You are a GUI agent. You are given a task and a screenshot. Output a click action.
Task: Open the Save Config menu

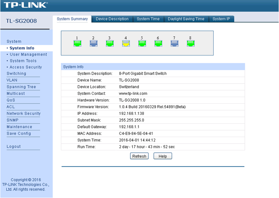click(x=19, y=133)
